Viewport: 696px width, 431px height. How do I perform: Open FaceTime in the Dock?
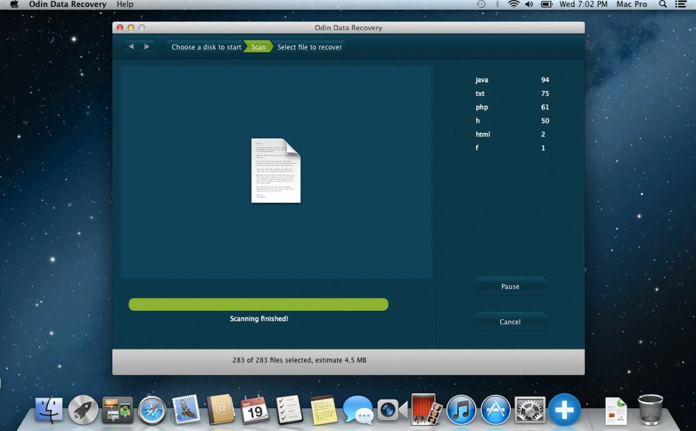coord(392,410)
